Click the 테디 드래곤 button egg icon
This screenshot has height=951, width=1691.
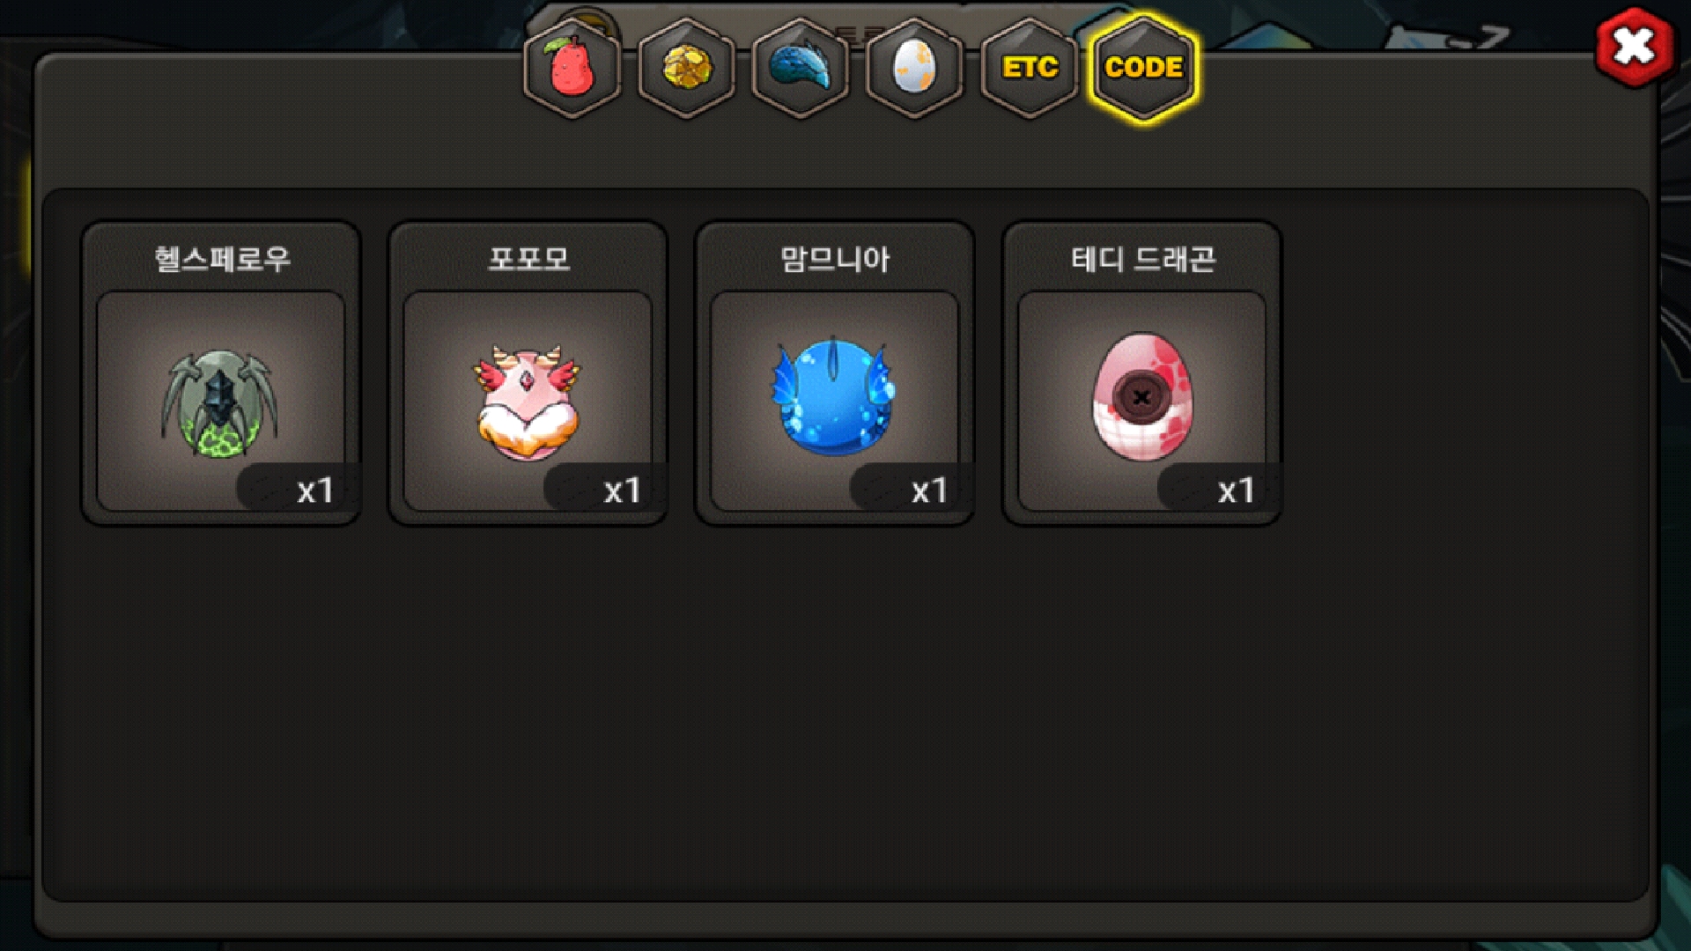point(1141,397)
